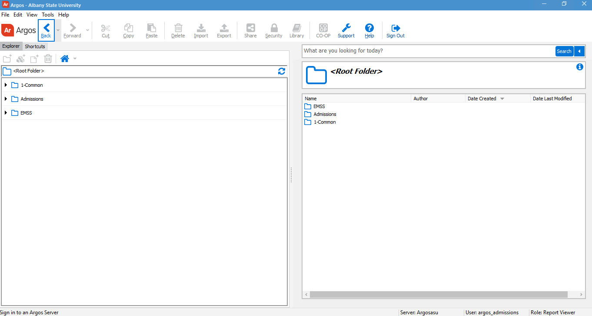Click the Home house icon
Viewport: 592px width, 316px height.
(65, 59)
